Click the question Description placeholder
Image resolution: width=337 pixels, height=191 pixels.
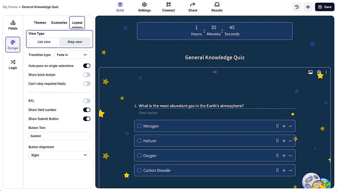tap(148, 113)
